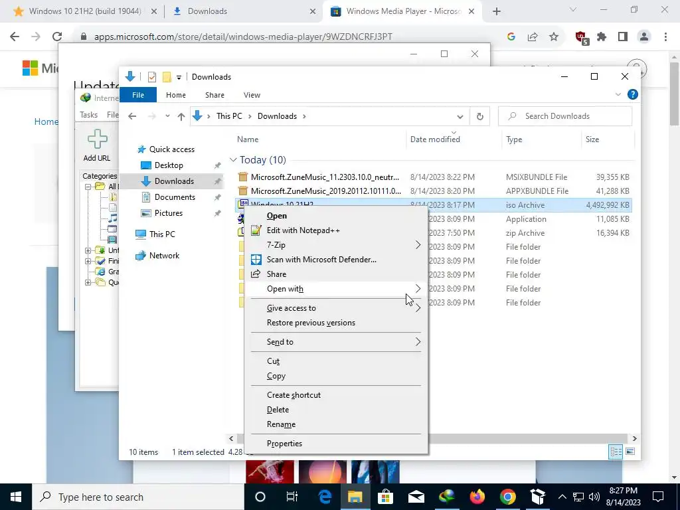
Task: Sort by Date modified column header
Action: pyautogui.click(x=435, y=139)
